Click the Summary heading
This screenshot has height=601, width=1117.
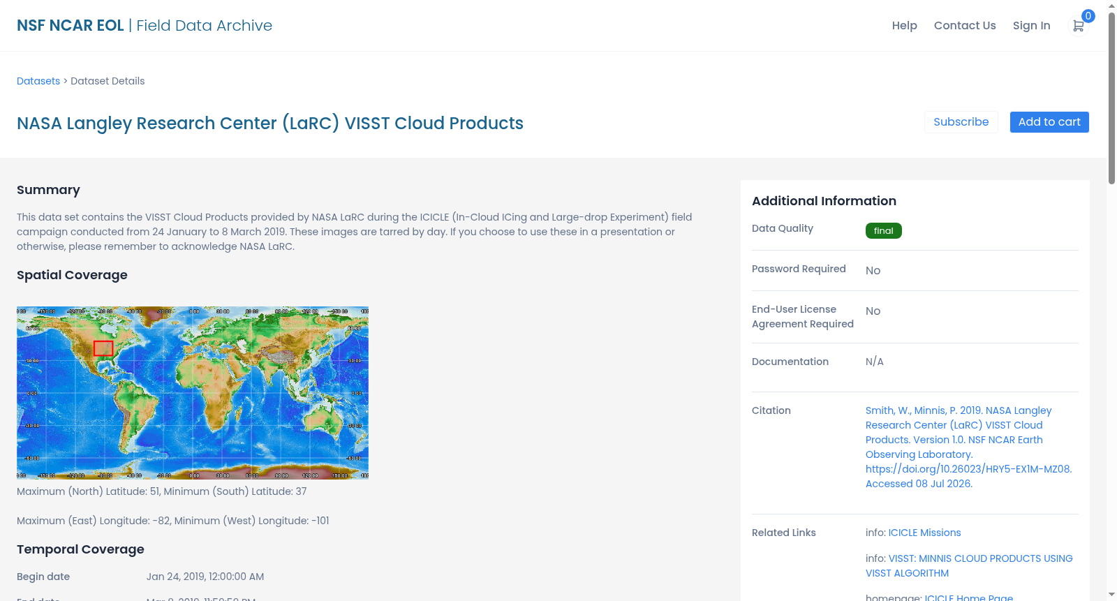[x=48, y=190]
